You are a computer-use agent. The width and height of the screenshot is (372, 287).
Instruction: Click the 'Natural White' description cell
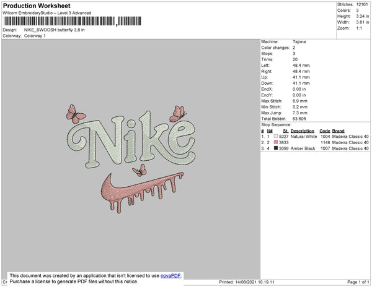(x=304, y=137)
